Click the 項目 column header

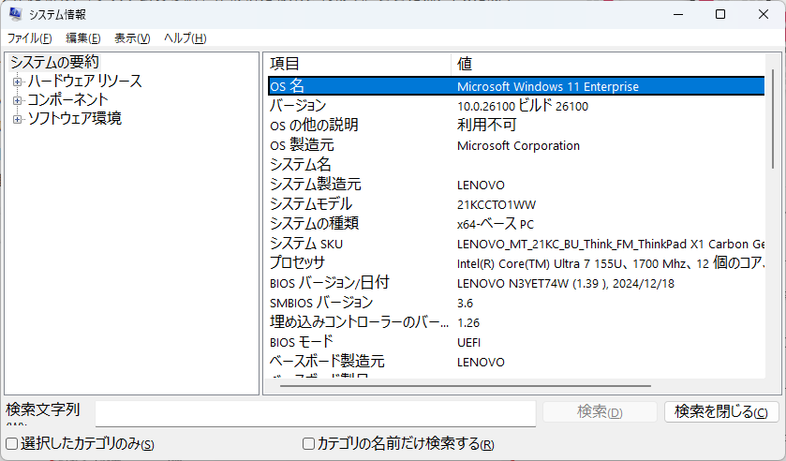tap(359, 64)
